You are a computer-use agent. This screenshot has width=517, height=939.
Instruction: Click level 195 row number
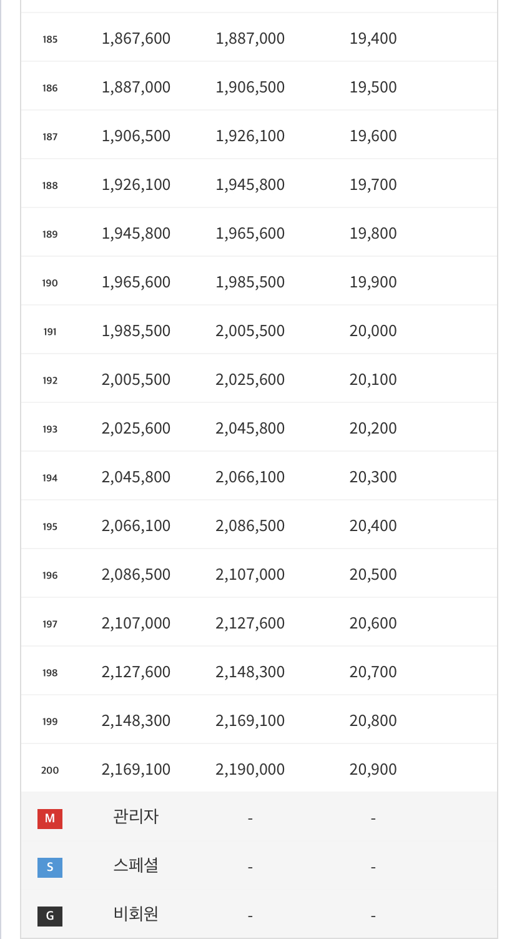pyautogui.click(x=50, y=527)
